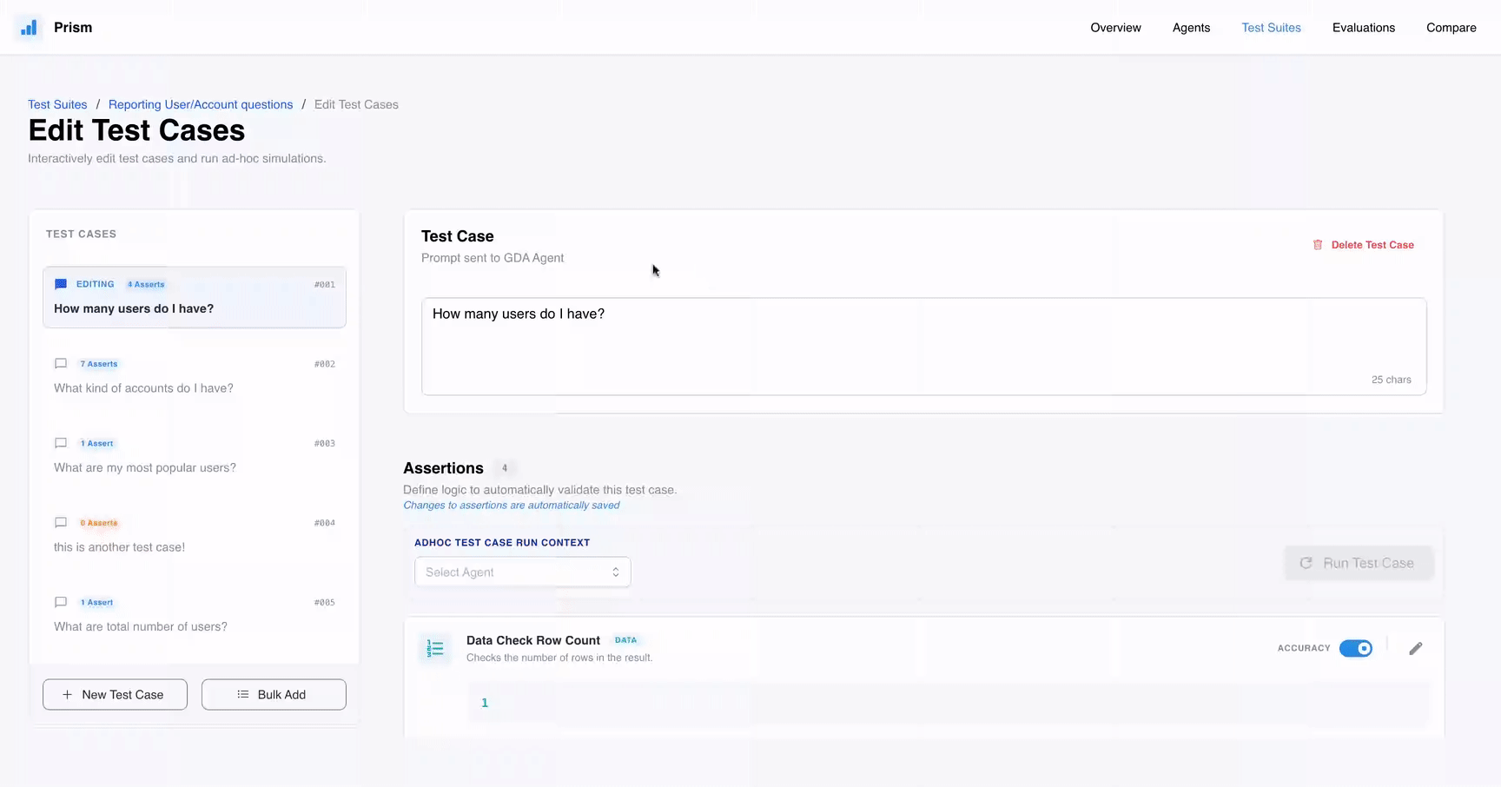This screenshot has height=787, width=1501.
Task: Click the Data Check Row Count list icon
Action: (x=435, y=648)
